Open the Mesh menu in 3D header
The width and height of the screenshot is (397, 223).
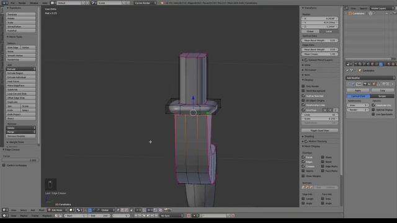tap(42, 210)
